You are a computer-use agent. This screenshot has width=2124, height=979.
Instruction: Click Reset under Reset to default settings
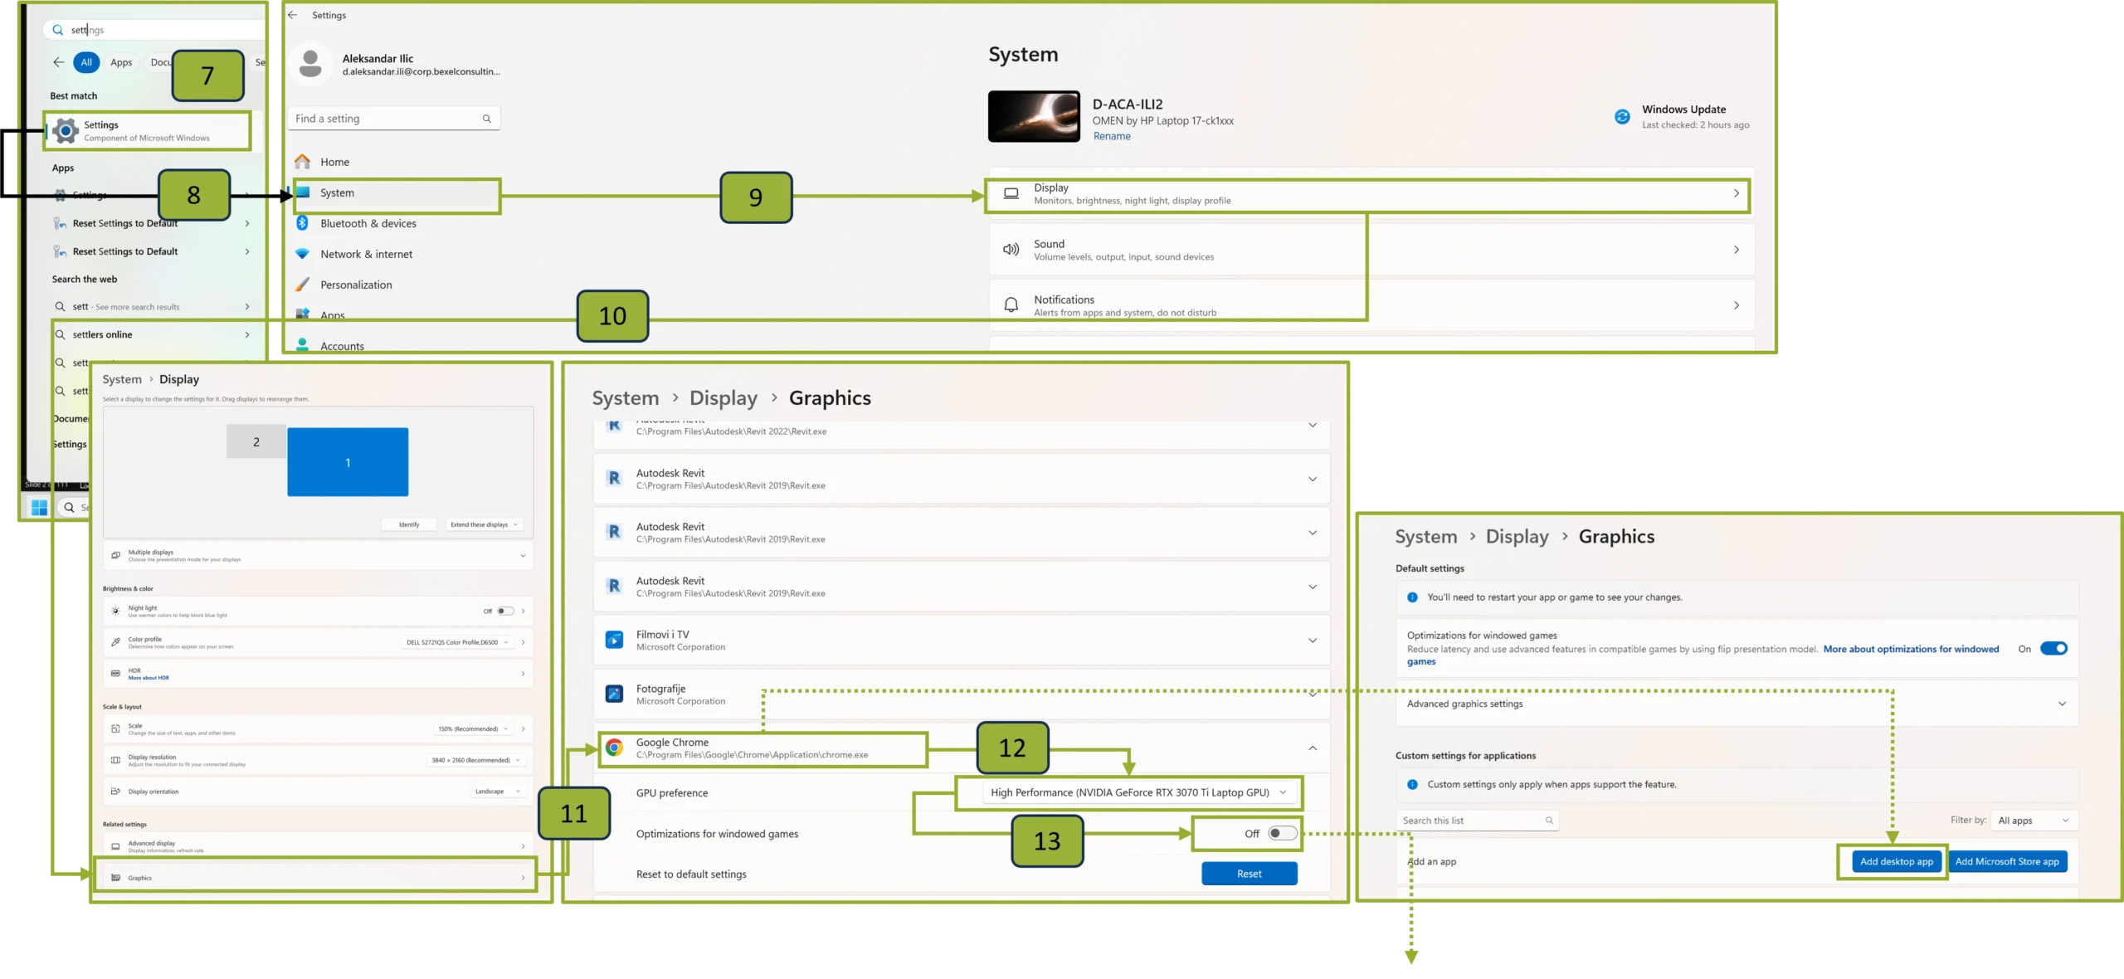(1249, 874)
